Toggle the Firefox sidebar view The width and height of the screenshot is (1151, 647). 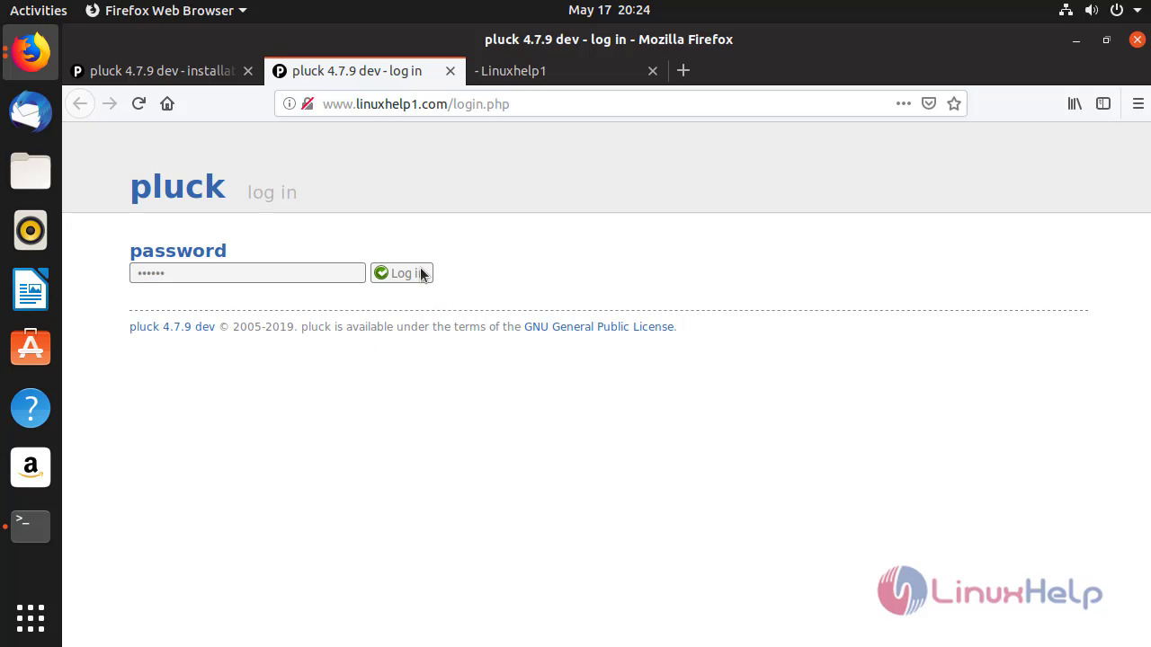click(x=1103, y=103)
